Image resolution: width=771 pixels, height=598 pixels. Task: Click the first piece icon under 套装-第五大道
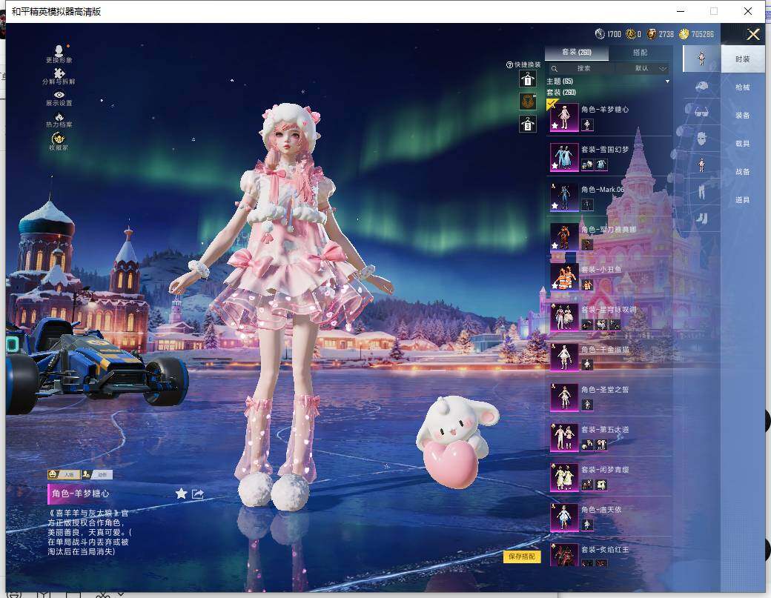point(587,445)
